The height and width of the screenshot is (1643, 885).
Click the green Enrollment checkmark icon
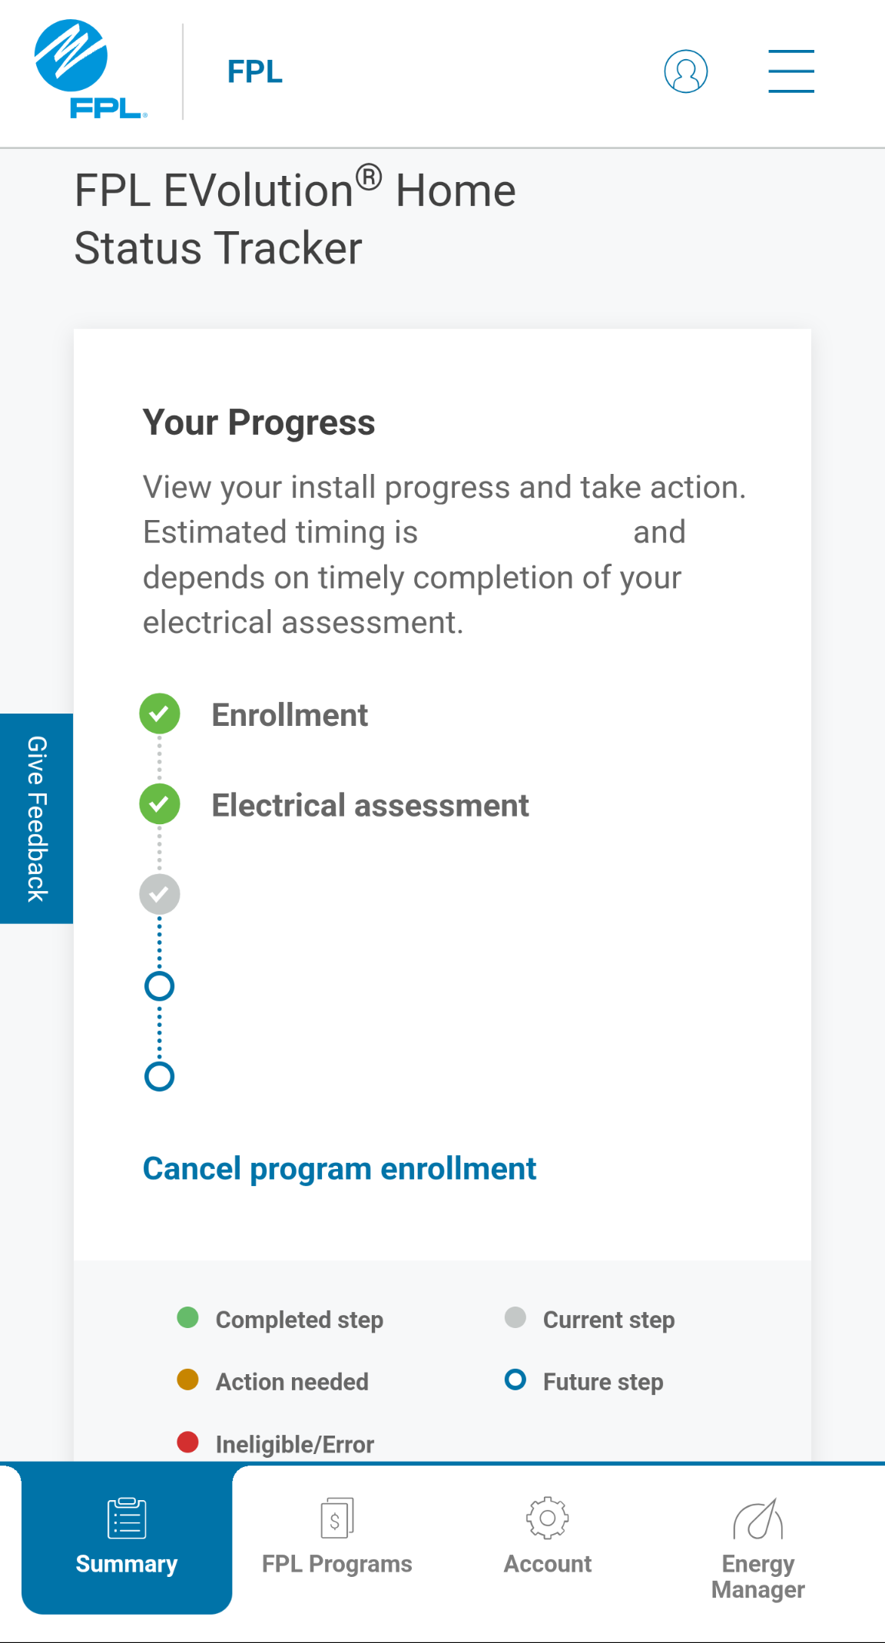click(x=160, y=714)
